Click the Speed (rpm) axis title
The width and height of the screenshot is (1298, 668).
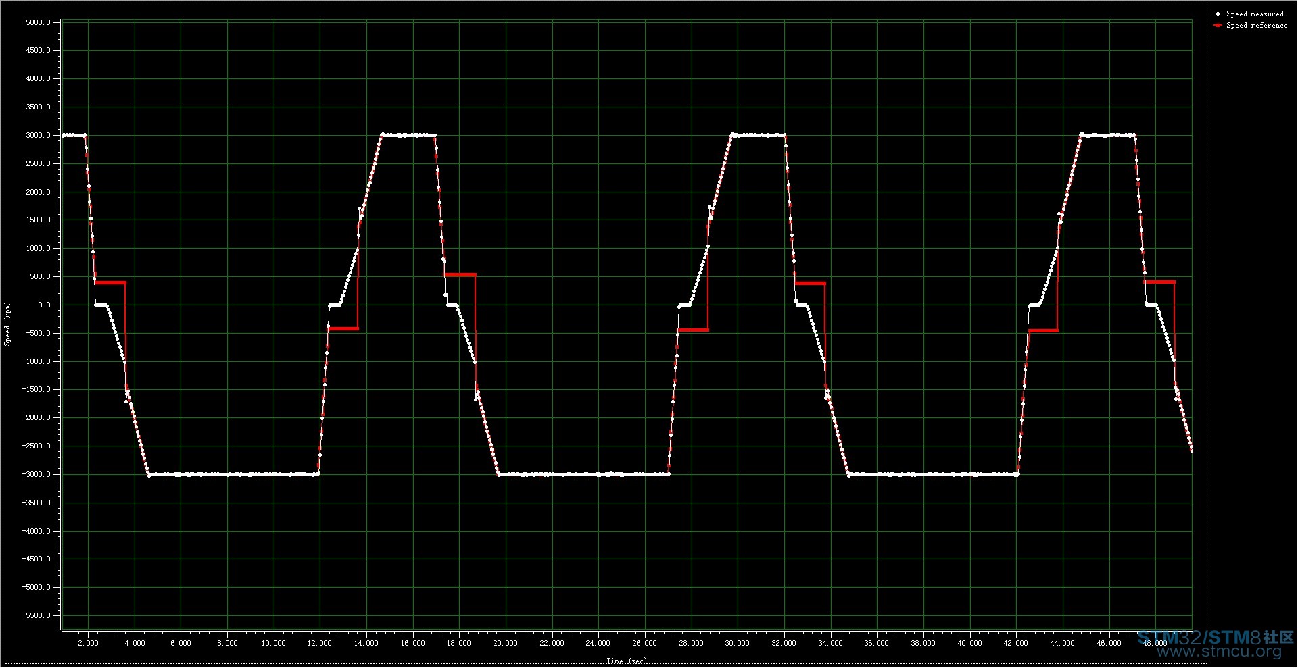click(8, 324)
